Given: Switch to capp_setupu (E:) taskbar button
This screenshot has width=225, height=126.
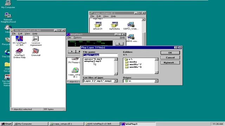Looking at the screenshot, I should [66, 124].
